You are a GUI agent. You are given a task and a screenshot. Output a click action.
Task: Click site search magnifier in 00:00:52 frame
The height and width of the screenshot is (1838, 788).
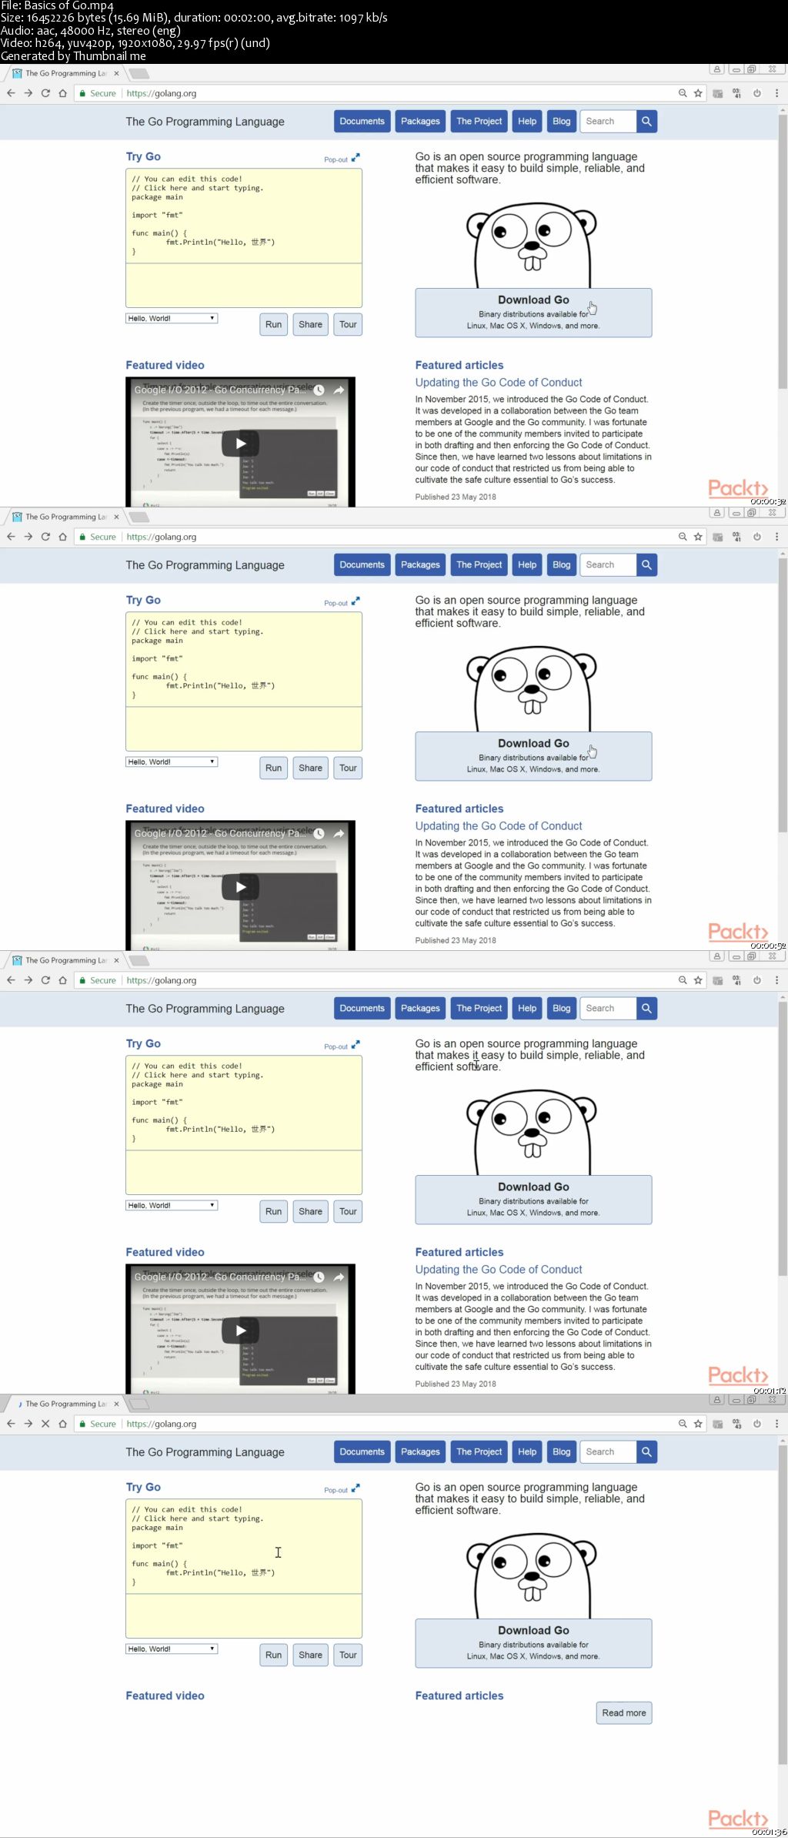point(646,564)
